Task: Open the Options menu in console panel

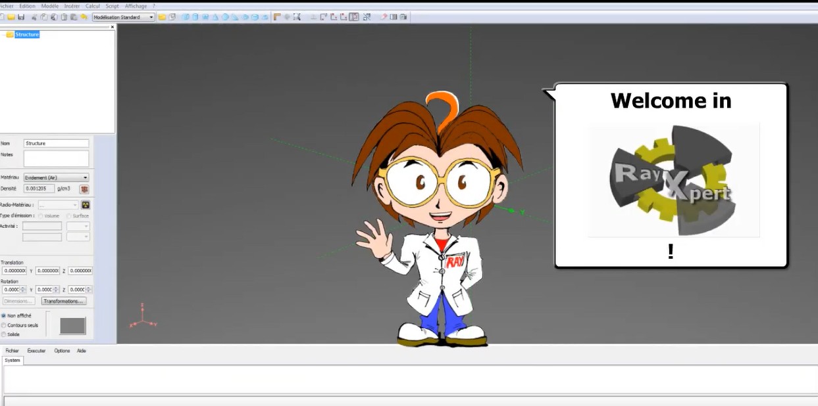Action: click(62, 351)
